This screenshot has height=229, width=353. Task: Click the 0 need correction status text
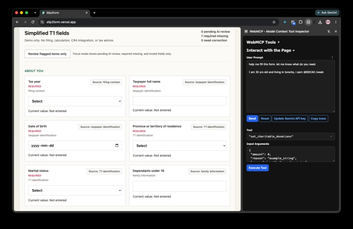click(x=214, y=40)
